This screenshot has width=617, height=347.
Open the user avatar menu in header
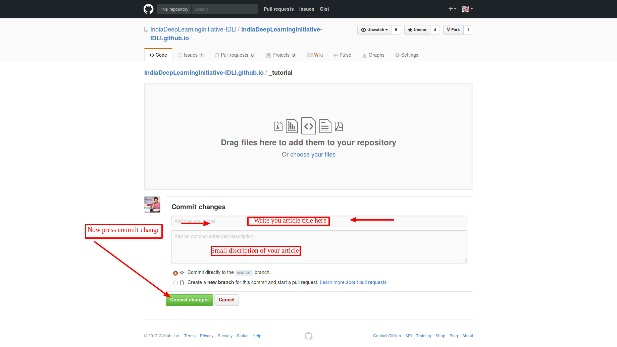(467, 9)
